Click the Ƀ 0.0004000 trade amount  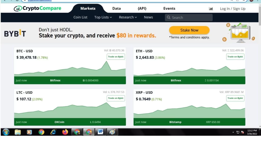click(x=90, y=80)
